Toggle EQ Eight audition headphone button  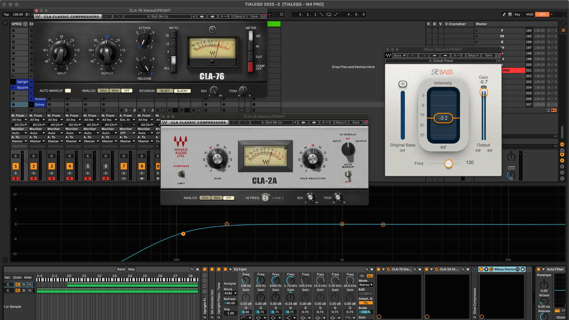point(361,276)
